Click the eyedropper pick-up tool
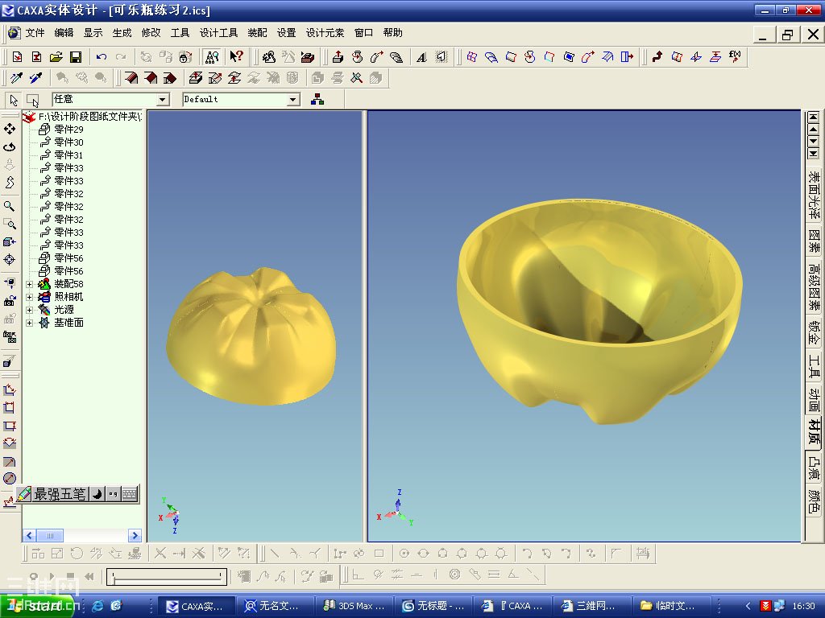The image size is (825, 618). [16, 78]
